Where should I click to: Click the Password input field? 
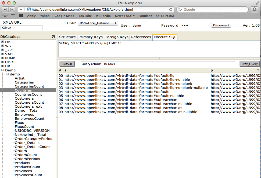[195, 26]
